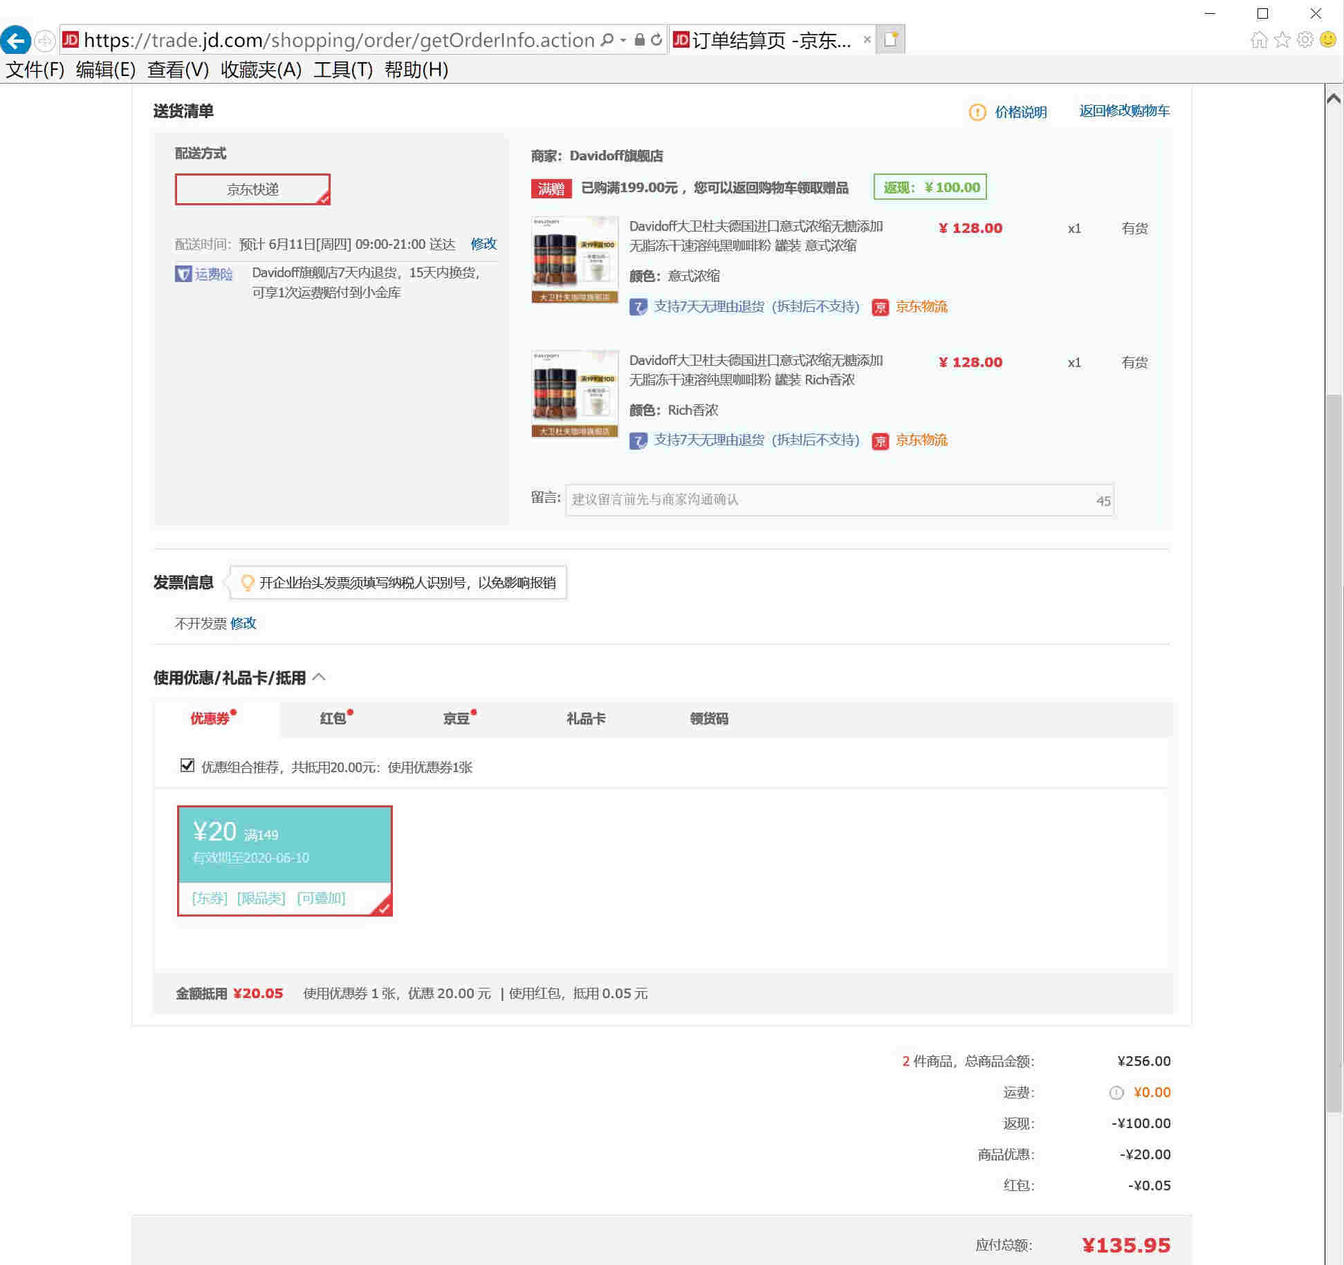The width and height of the screenshot is (1344, 1265).
Task: Switch to the 礼品卡 tab
Action: click(x=586, y=718)
